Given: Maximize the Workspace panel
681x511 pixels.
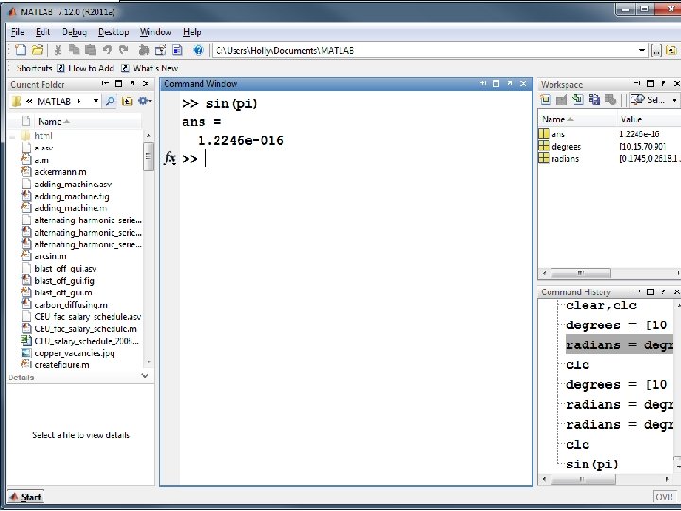Looking at the screenshot, I should (650, 84).
